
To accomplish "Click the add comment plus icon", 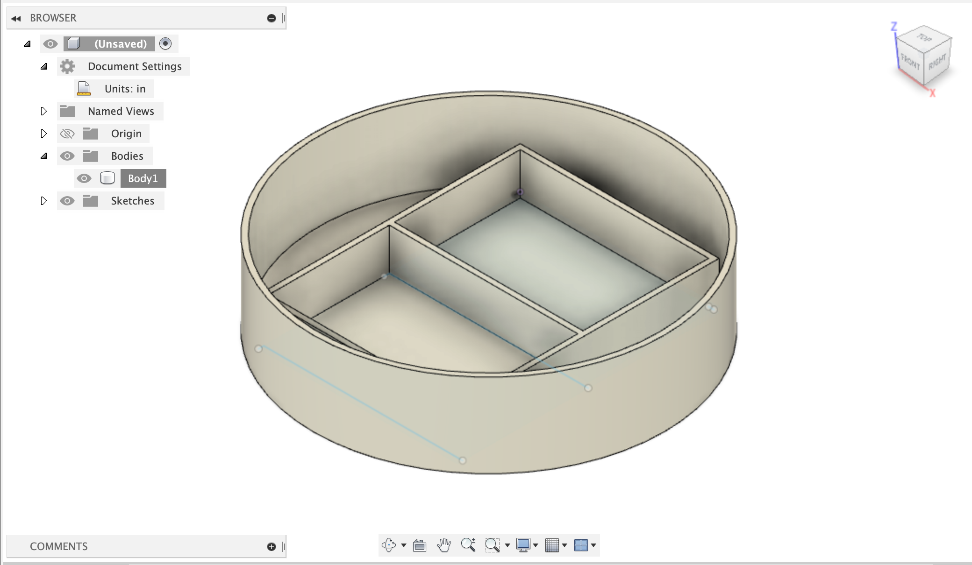I will [271, 546].
